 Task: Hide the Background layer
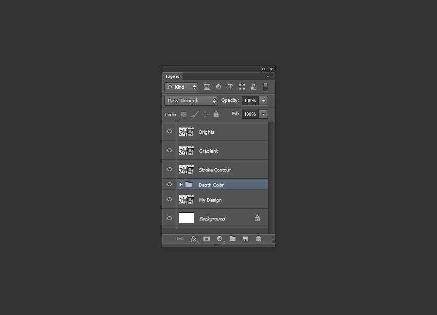[x=169, y=218]
